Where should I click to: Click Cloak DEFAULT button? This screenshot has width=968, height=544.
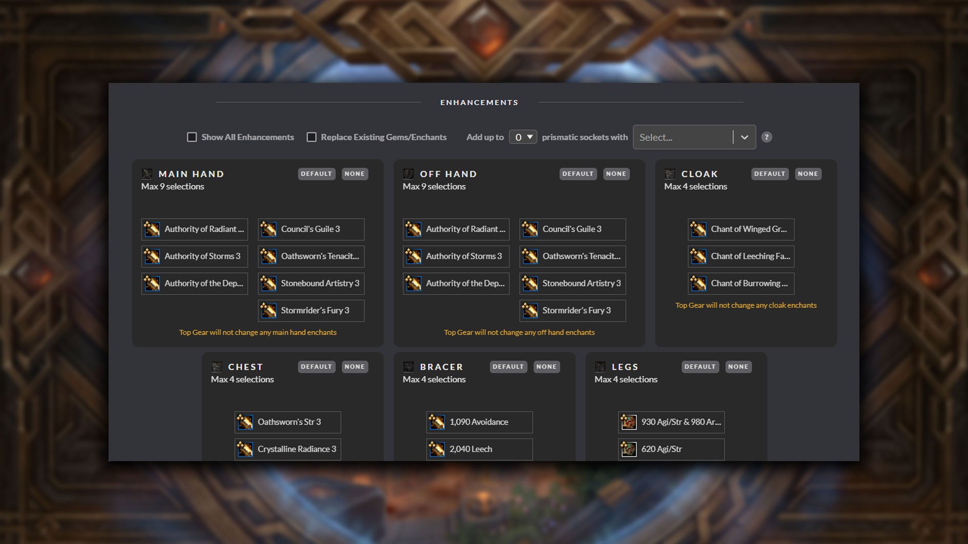[x=770, y=174]
